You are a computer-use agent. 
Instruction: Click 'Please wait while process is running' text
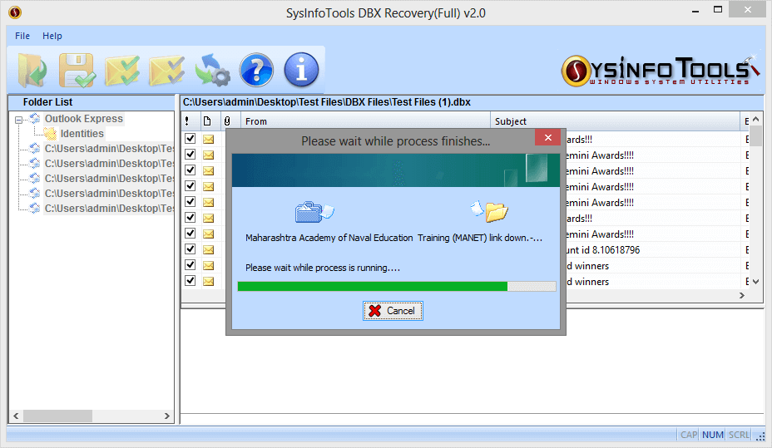[323, 268]
